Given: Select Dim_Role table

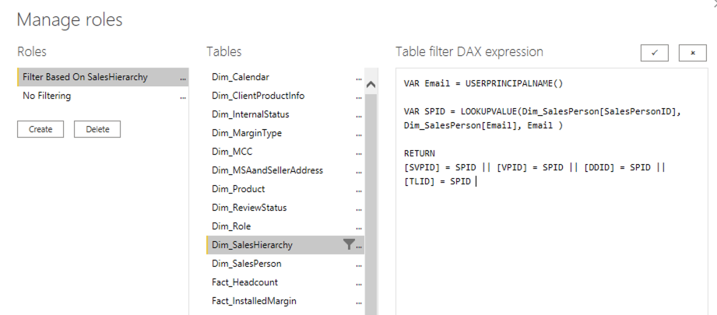Looking at the screenshot, I should (x=286, y=226).
